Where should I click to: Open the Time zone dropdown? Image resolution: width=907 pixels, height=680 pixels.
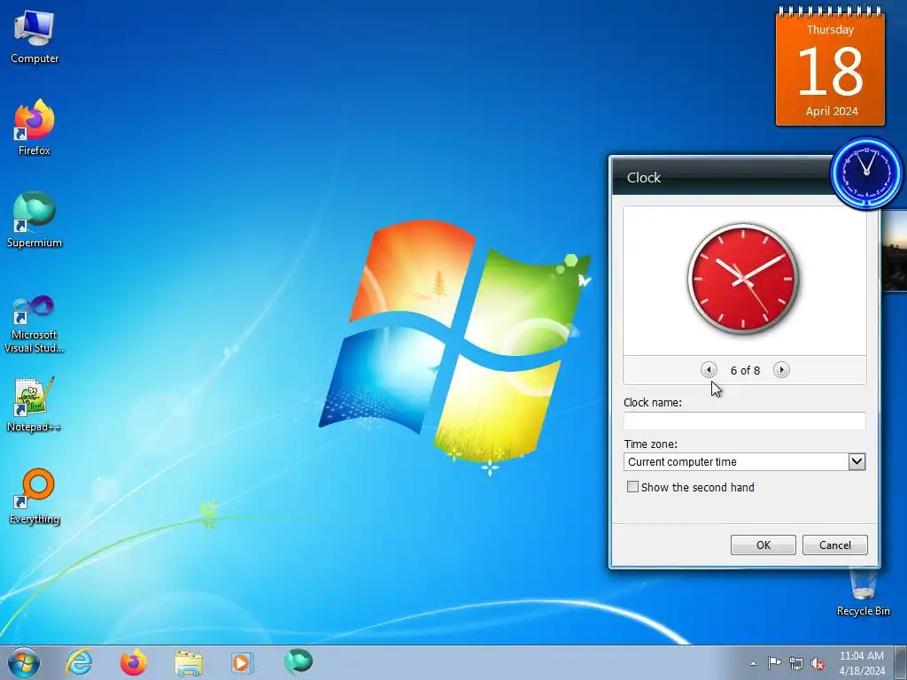(x=857, y=461)
